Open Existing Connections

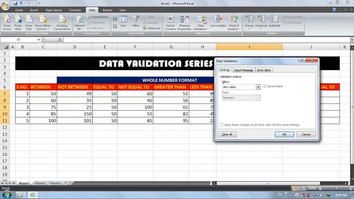click(62, 23)
